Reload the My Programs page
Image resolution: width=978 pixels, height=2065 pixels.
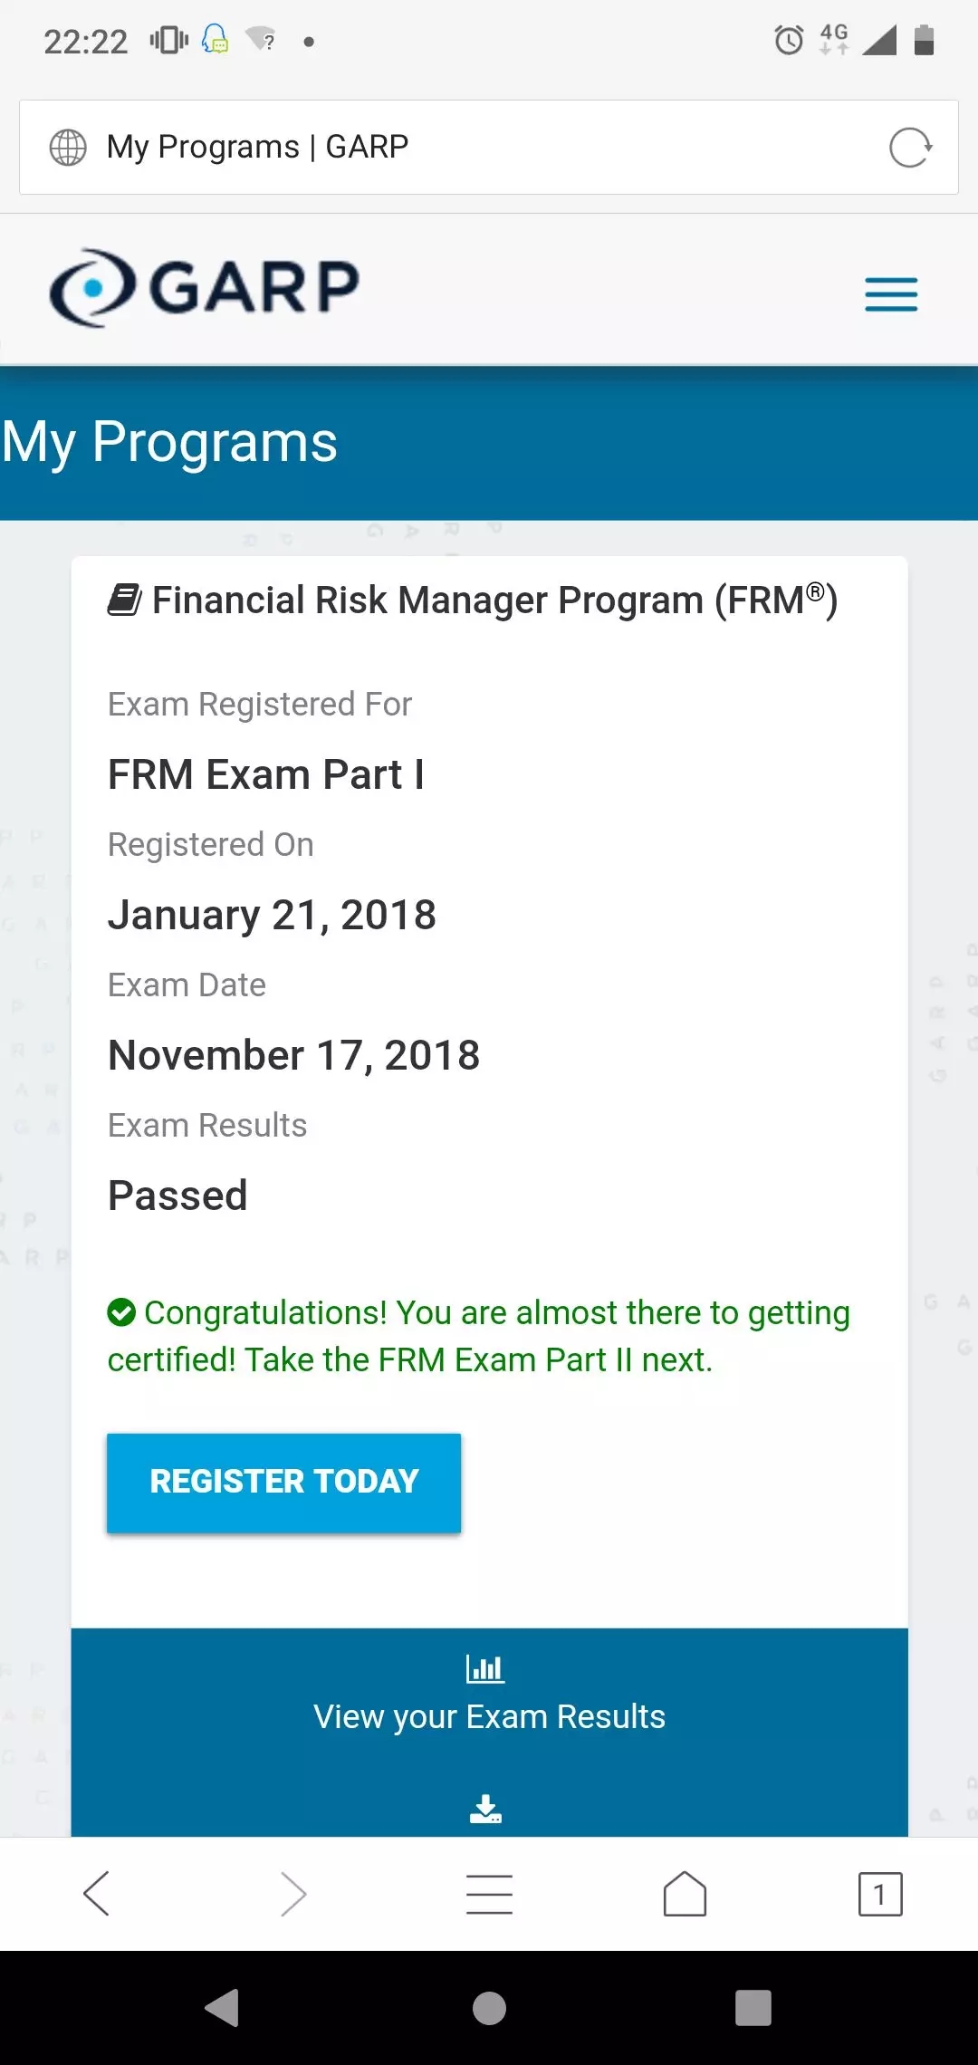(910, 147)
